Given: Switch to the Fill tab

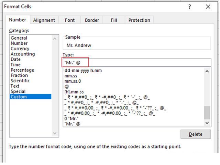Looking at the screenshot, I should click(114, 20).
